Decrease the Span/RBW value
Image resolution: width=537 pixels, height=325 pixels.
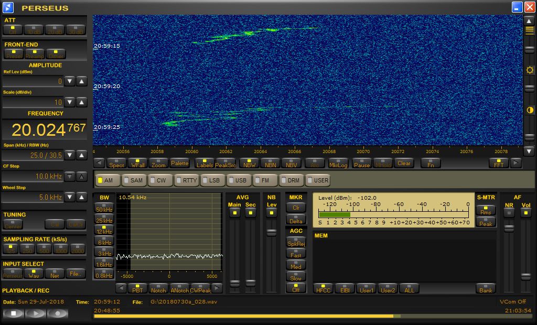click(70, 155)
